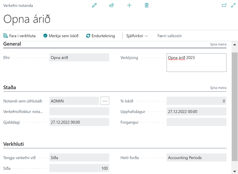238x174 pixels.
Task: Collapse the Verkhluti section header
Action: (14, 144)
